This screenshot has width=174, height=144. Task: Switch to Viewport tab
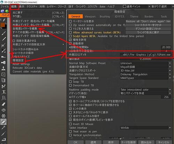click(90, 16)
